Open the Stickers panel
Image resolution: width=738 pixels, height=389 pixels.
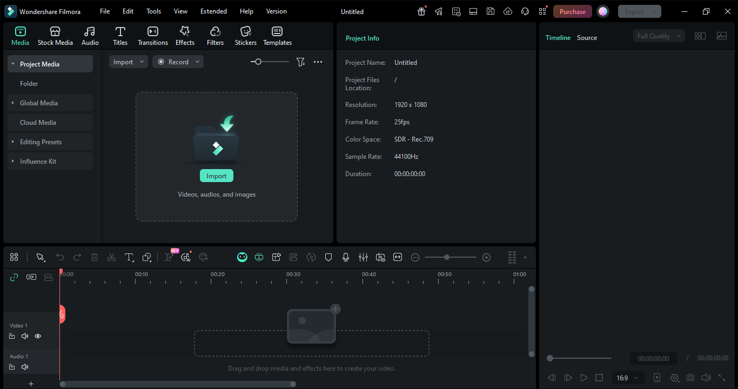(x=245, y=36)
